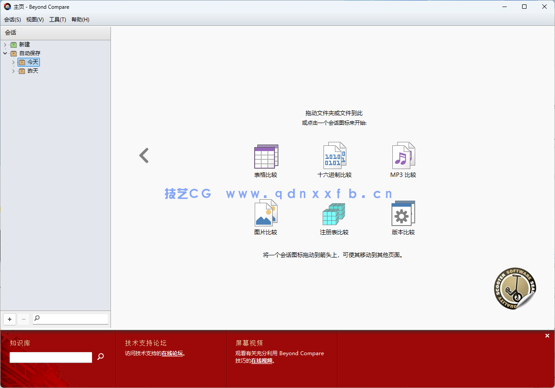Screen dimensions: 555x388
Task: Click the new session plus button
Action: (x=9, y=319)
